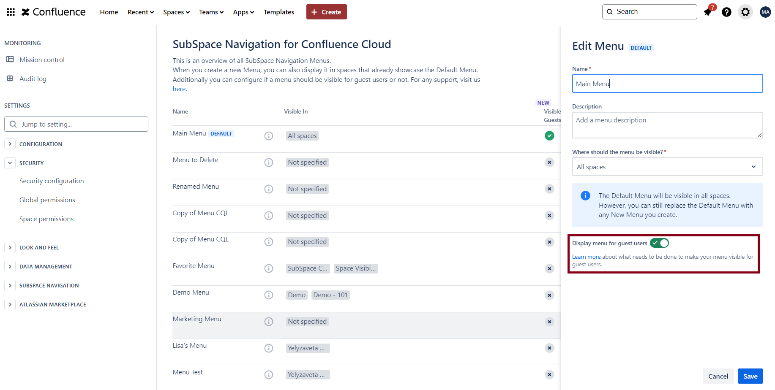Toggle guest visibility for Menu to Delete
This screenshot has width=775, height=390.
click(x=549, y=162)
